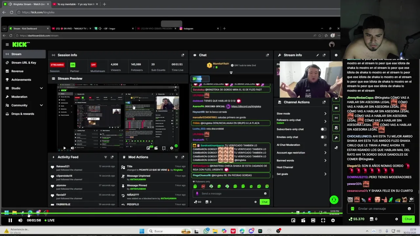Click the green support headset button
The width and height of the screenshot is (420, 236).
pyautogui.click(x=334, y=200)
